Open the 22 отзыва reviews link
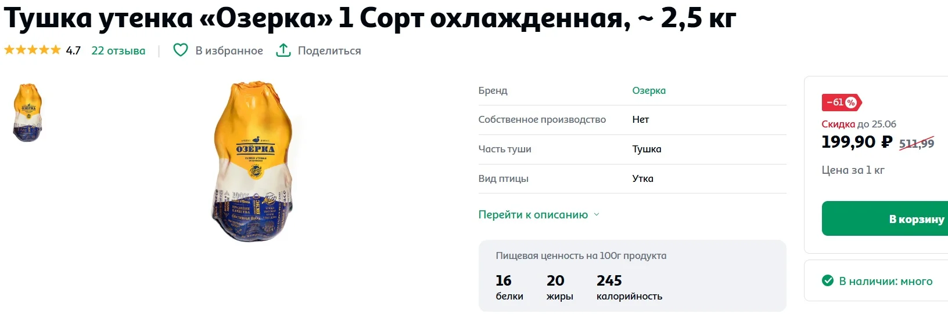The height and width of the screenshot is (314, 948). tap(119, 50)
